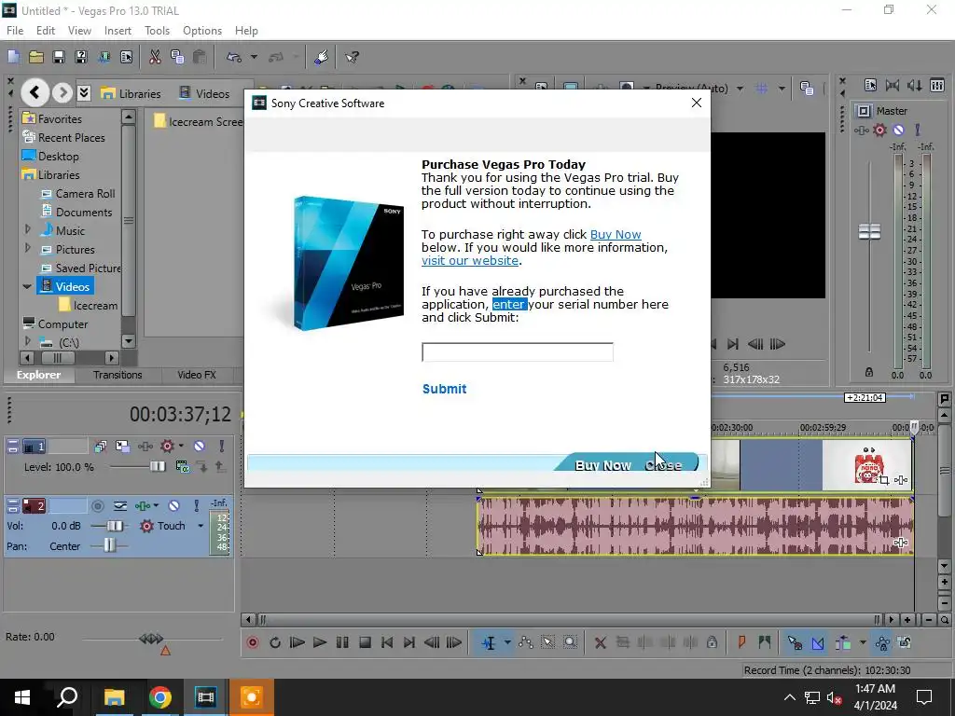955x716 pixels.
Task: Click Track FX icon on video track 1
Action: coord(145,447)
